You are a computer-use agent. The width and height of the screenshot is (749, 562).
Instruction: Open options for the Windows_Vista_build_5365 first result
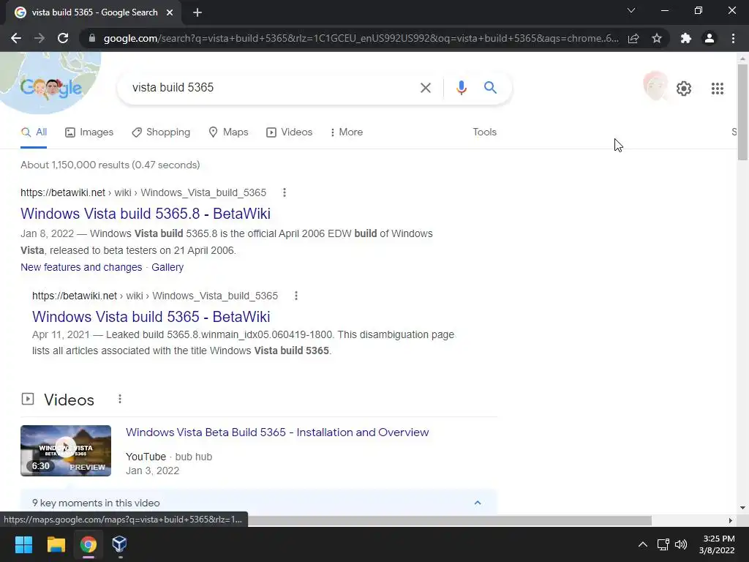tap(285, 192)
